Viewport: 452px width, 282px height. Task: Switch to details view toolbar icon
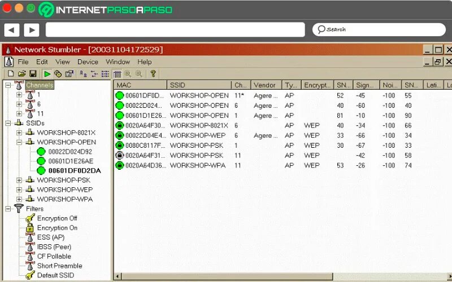[x=117, y=74]
